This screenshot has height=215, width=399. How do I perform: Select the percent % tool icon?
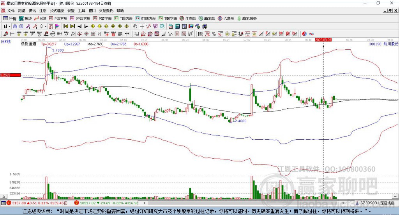pos(214,34)
